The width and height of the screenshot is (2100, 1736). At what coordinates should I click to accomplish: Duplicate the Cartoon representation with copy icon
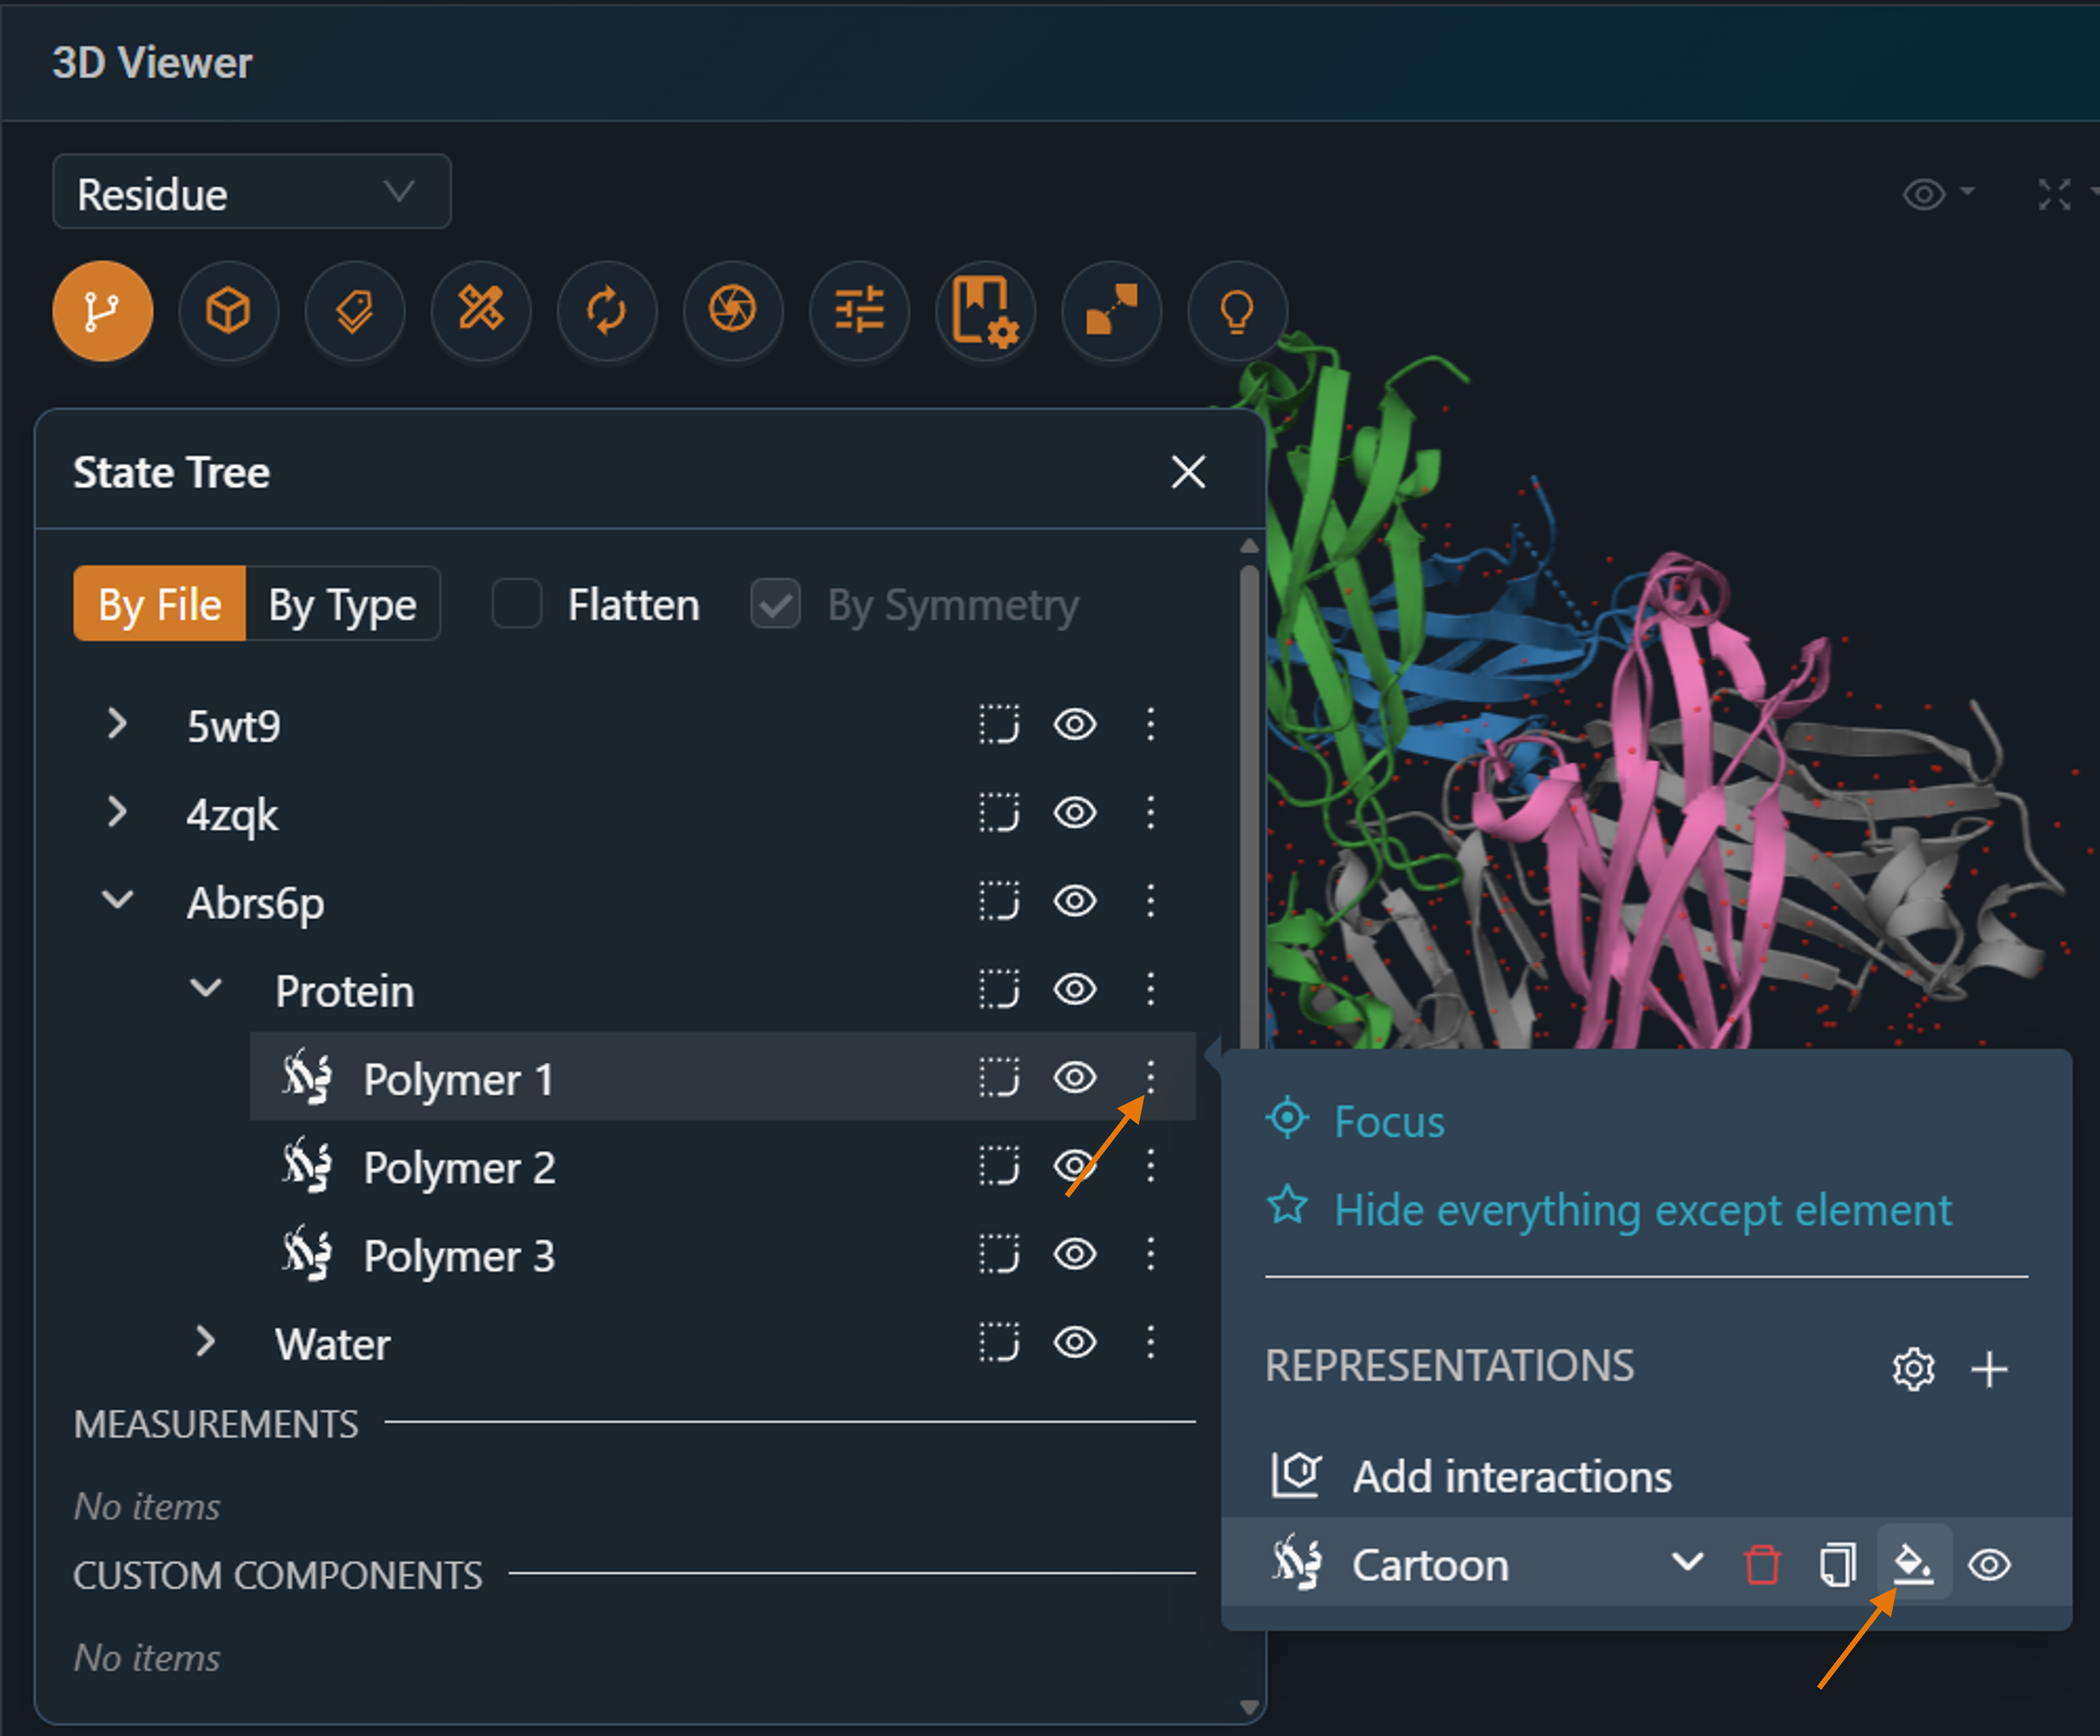tap(1837, 1565)
